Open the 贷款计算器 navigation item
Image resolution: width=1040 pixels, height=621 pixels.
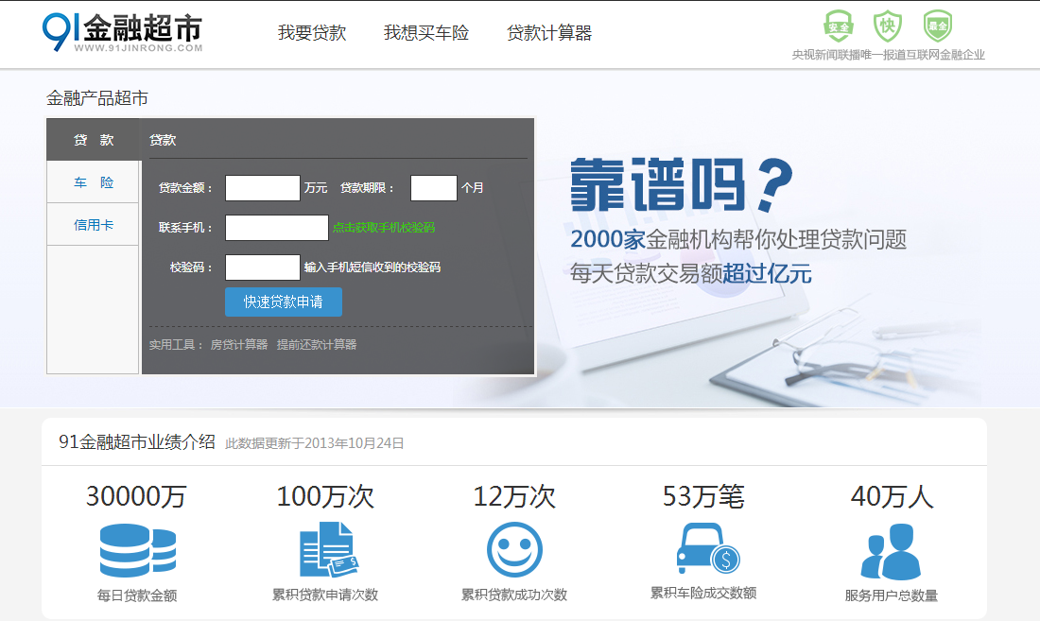(x=549, y=33)
